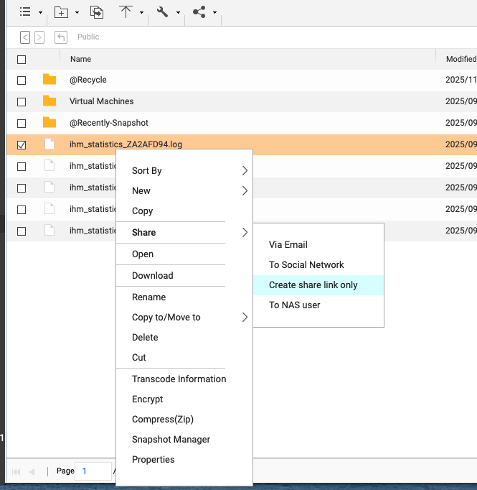Viewport: 477px width, 490px height.
Task: Sort files by the Name column header
Action: [x=80, y=60]
